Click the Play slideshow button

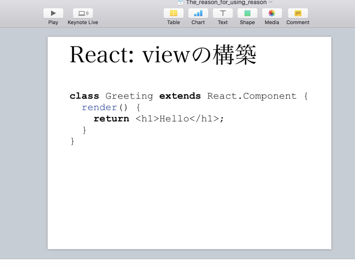click(x=53, y=13)
